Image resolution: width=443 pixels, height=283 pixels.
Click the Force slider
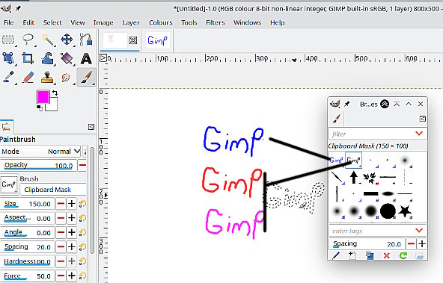pos(28,276)
